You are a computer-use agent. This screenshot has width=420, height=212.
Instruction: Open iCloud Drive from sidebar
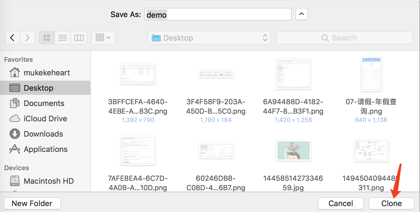click(x=45, y=119)
